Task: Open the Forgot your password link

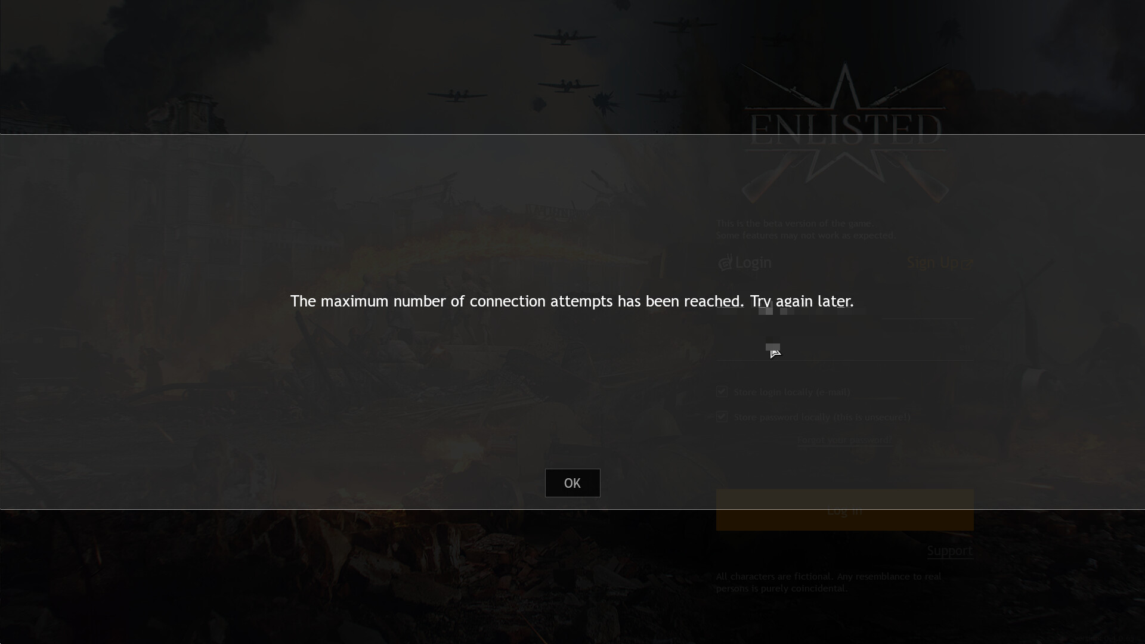Action: point(844,440)
